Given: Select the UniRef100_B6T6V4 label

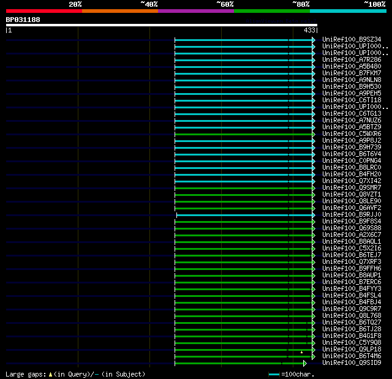Looking at the screenshot, I should pyautogui.click(x=352, y=154).
